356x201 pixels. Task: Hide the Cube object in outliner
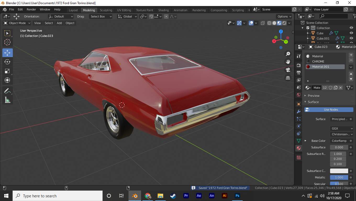tap(351, 33)
